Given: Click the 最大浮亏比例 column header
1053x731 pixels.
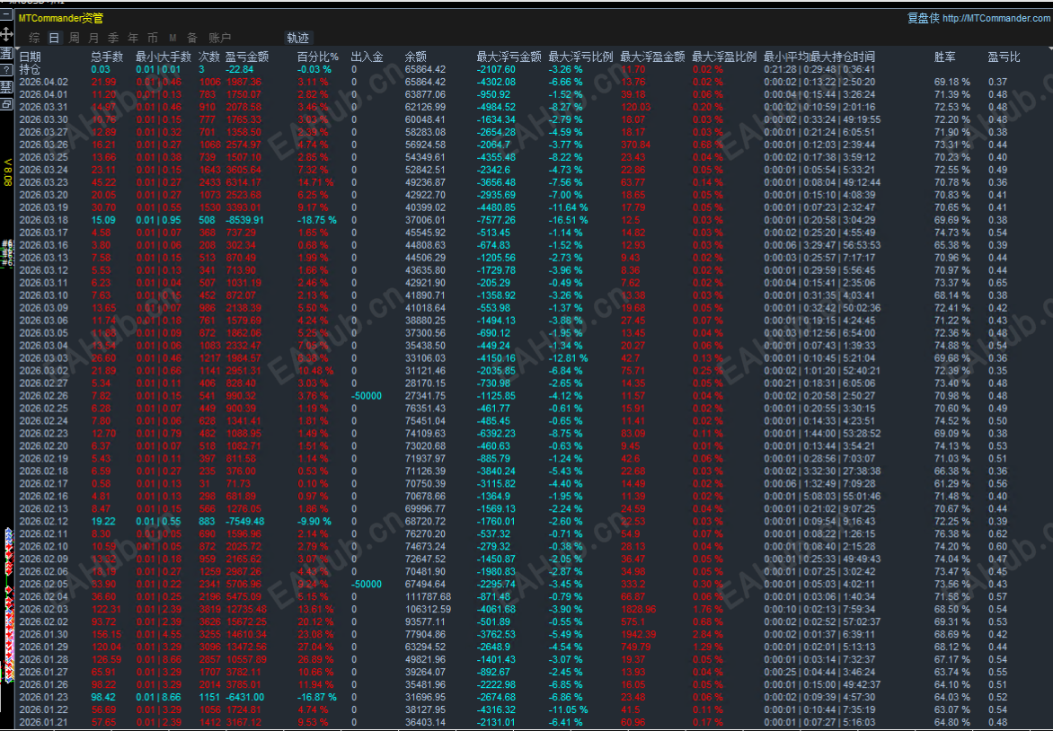Looking at the screenshot, I should [x=581, y=57].
